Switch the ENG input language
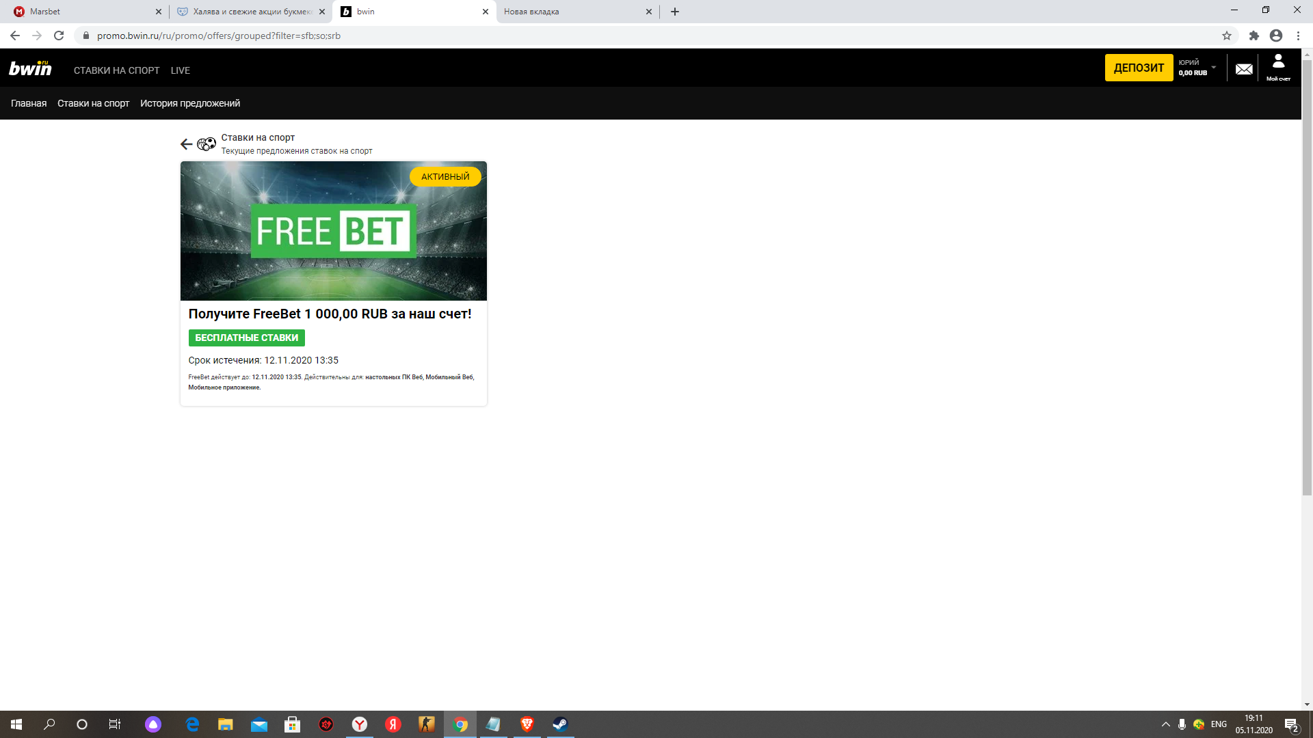Viewport: 1313px width, 738px height. point(1219,724)
